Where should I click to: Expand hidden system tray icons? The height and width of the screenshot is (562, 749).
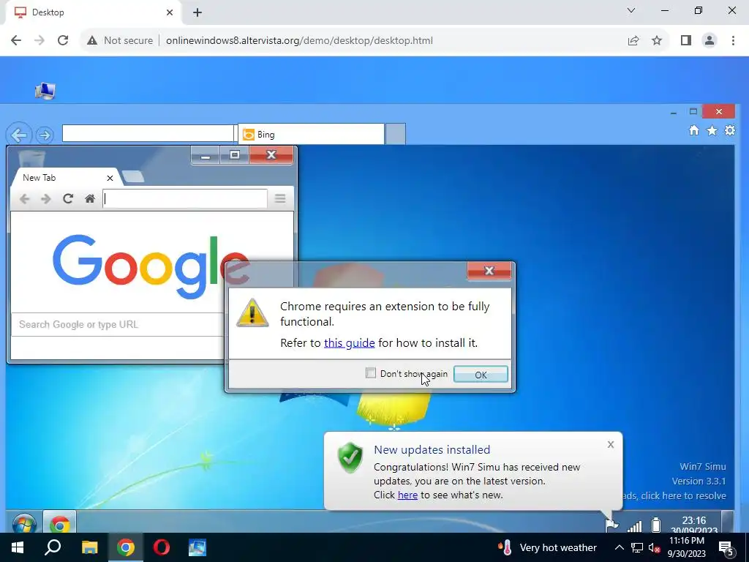click(x=619, y=547)
